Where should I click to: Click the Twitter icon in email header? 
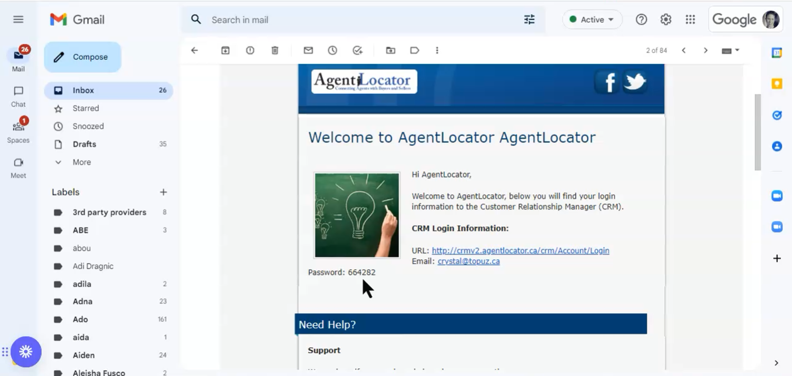coord(634,82)
